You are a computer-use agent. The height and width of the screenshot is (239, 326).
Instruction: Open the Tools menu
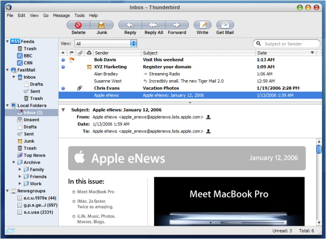(x=79, y=16)
